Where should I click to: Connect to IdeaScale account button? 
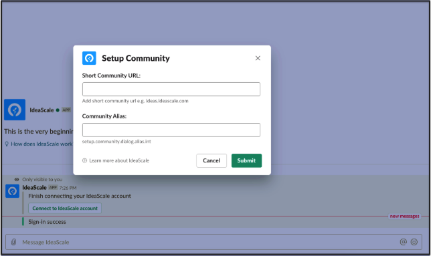[65, 209]
